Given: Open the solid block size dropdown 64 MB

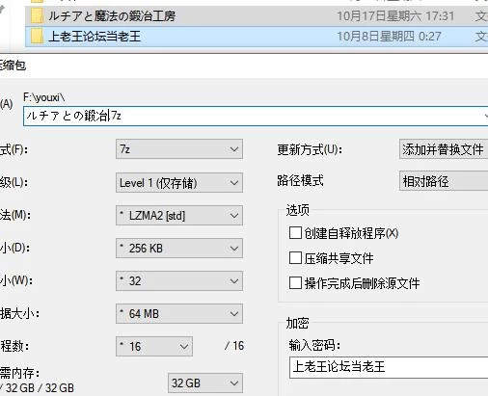Looking at the screenshot, I should point(179,314).
